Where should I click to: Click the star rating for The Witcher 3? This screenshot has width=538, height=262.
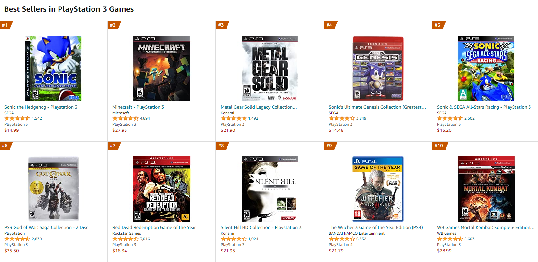(342, 239)
